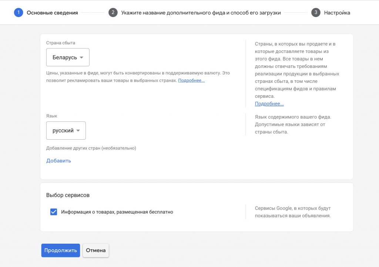
Task: Open the русский language dropdown
Action: point(66,131)
